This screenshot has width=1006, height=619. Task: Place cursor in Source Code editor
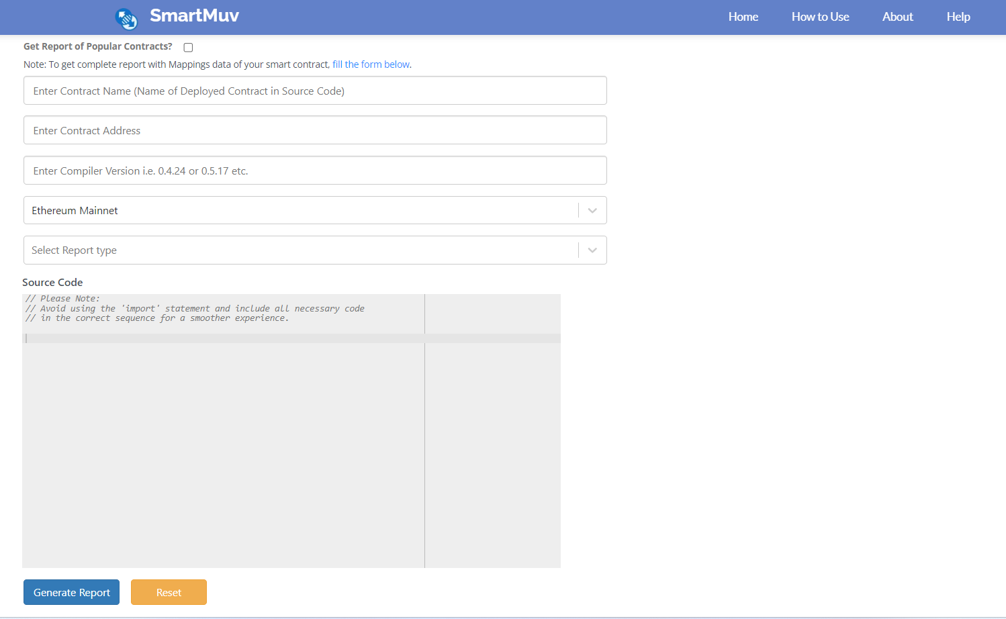click(x=291, y=431)
